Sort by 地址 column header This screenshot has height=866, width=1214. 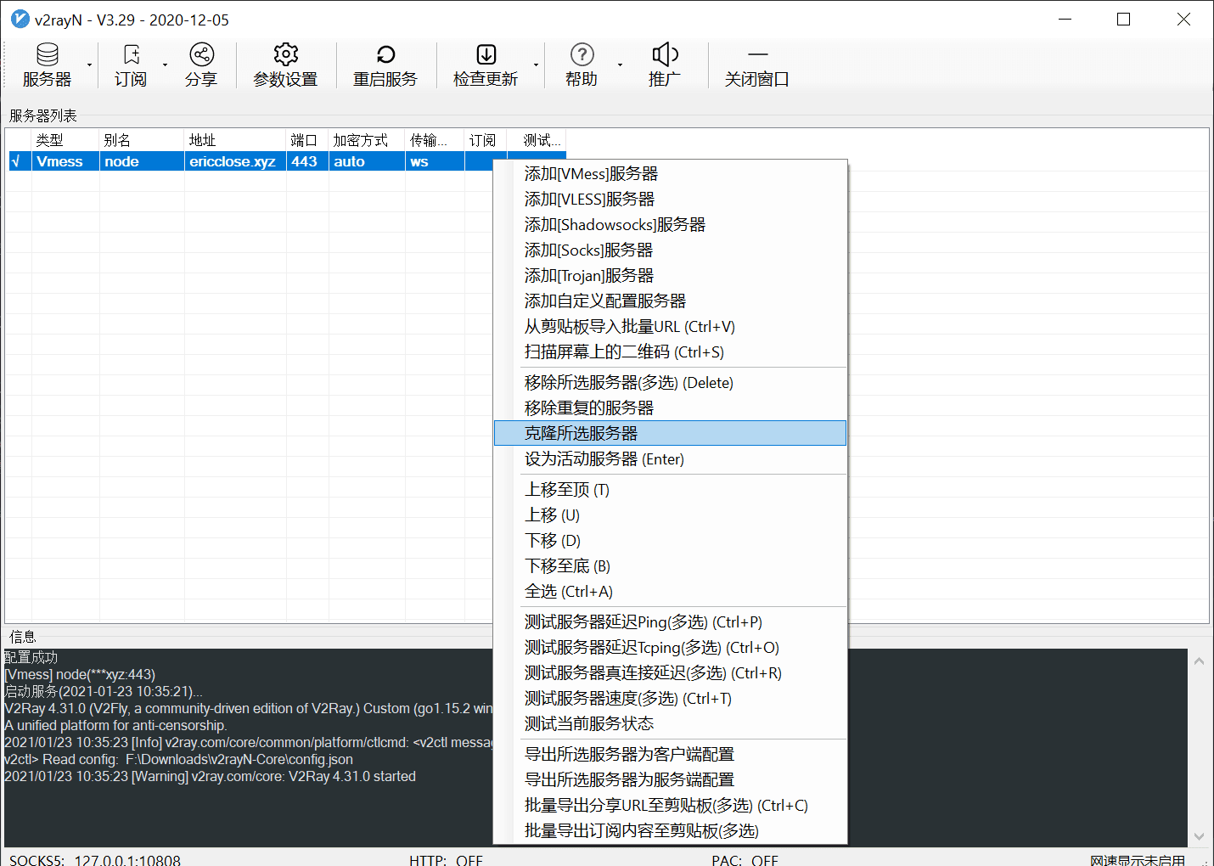[235, 140]
